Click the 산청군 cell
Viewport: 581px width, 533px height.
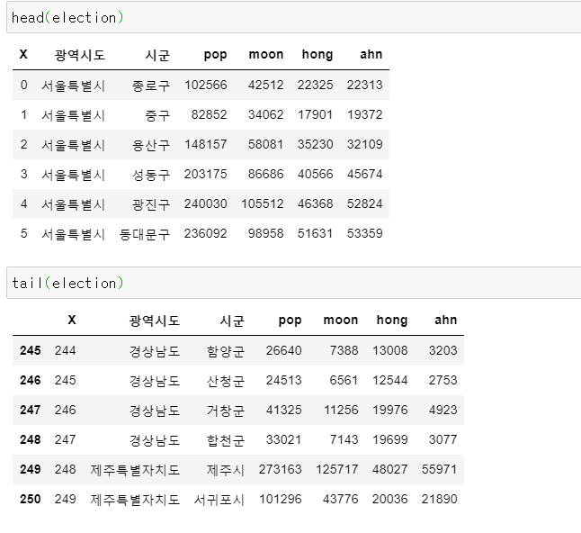(225, 381)
